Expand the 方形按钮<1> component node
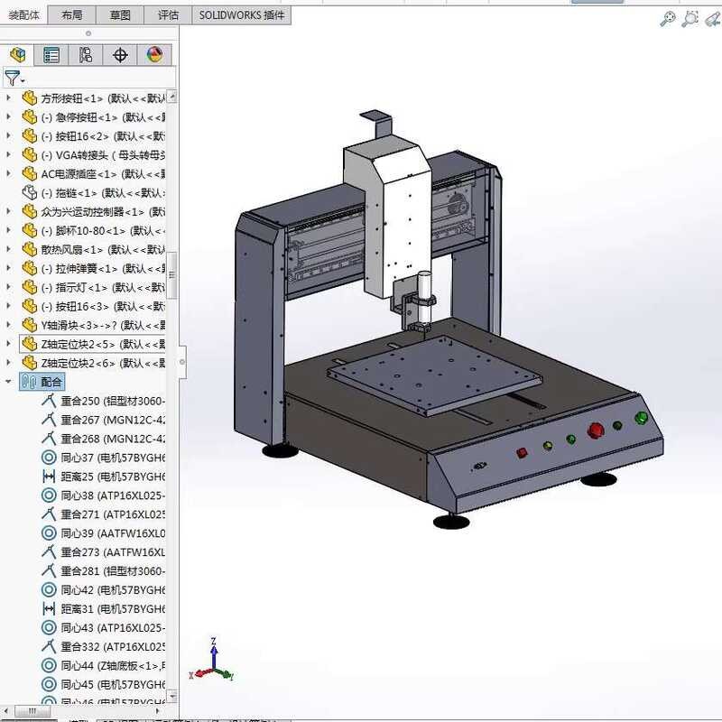 9,97
